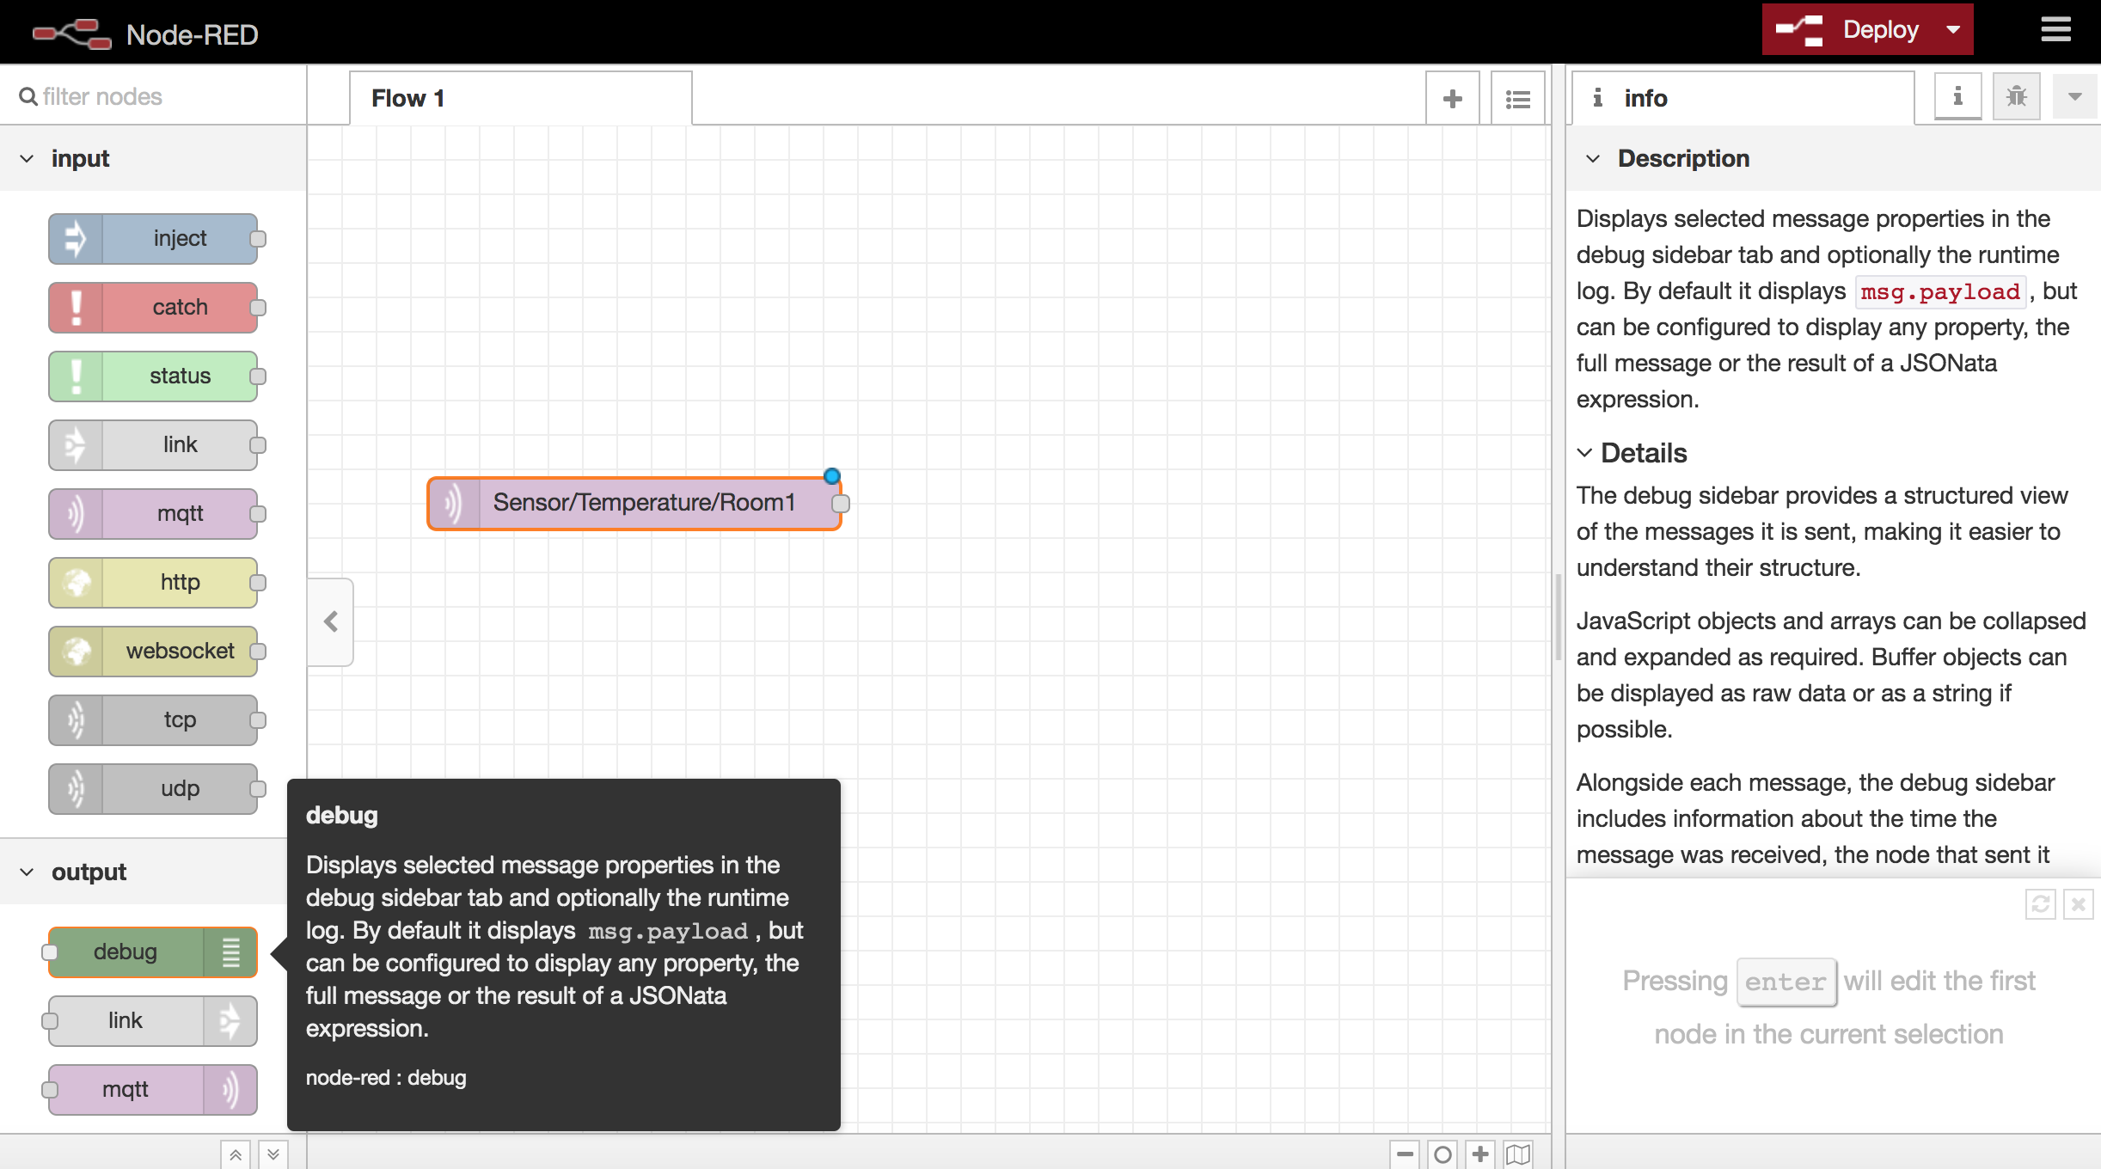Select the debug output node
2101x1169 pixels.
[x=153, y=952]
